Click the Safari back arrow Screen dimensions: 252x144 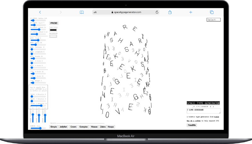pyautogui.click(x=40, y=12)
